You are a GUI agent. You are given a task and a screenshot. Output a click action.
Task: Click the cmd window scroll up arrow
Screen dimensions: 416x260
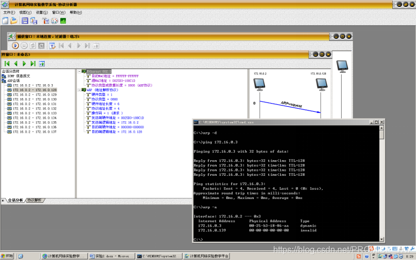[382, 128]
